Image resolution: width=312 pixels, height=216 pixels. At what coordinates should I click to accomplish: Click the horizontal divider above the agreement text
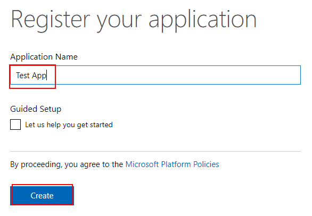click(155, 151)
